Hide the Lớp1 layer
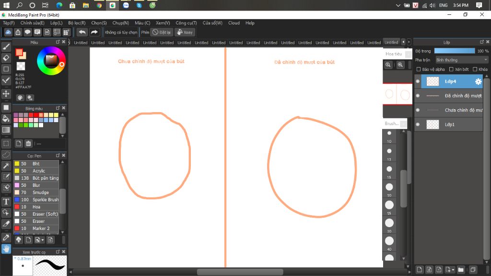This screenshot has height=276, width=491. [418, 125]
